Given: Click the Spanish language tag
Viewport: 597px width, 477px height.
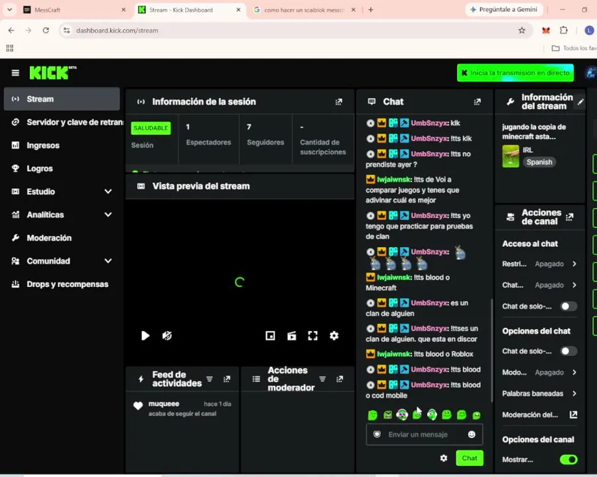Looking at the screenshot, I should click(x=539, y=162).
